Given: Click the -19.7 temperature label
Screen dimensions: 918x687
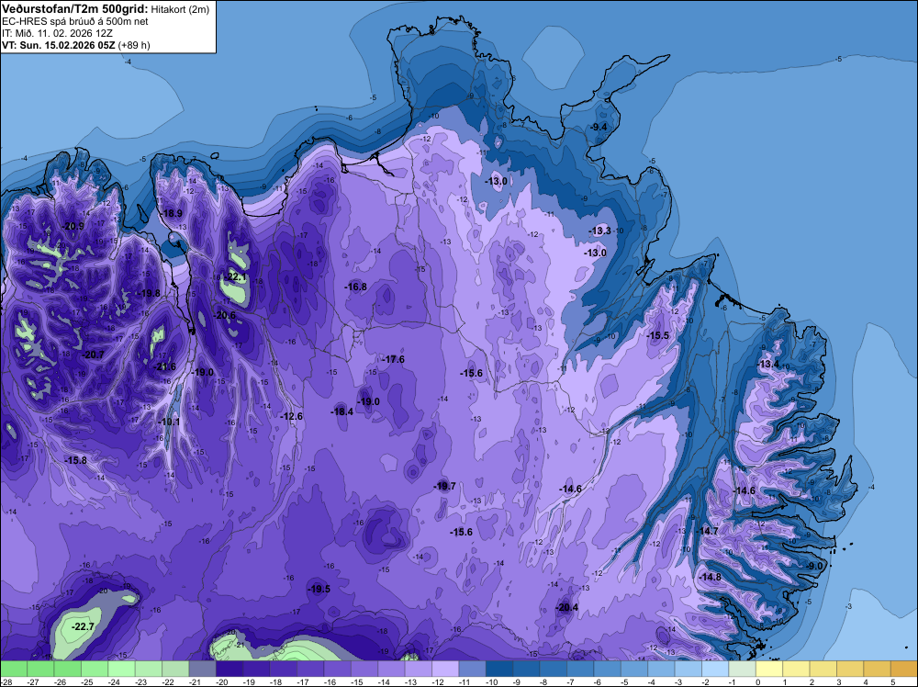Looking at the screenshot, I should point(444,486).
